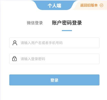This screenshot has height=100, width=107.
Task: Click the padlock icon in password field
Action: tap(15, 59)
